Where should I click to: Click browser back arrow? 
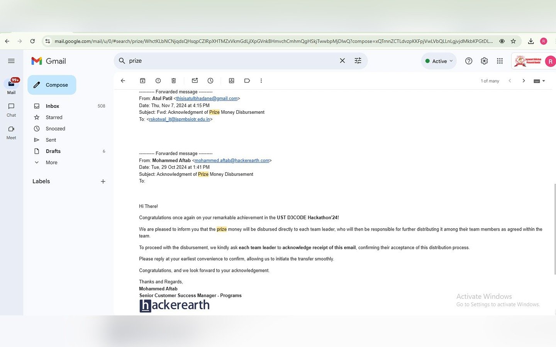(x=7, y=41)
